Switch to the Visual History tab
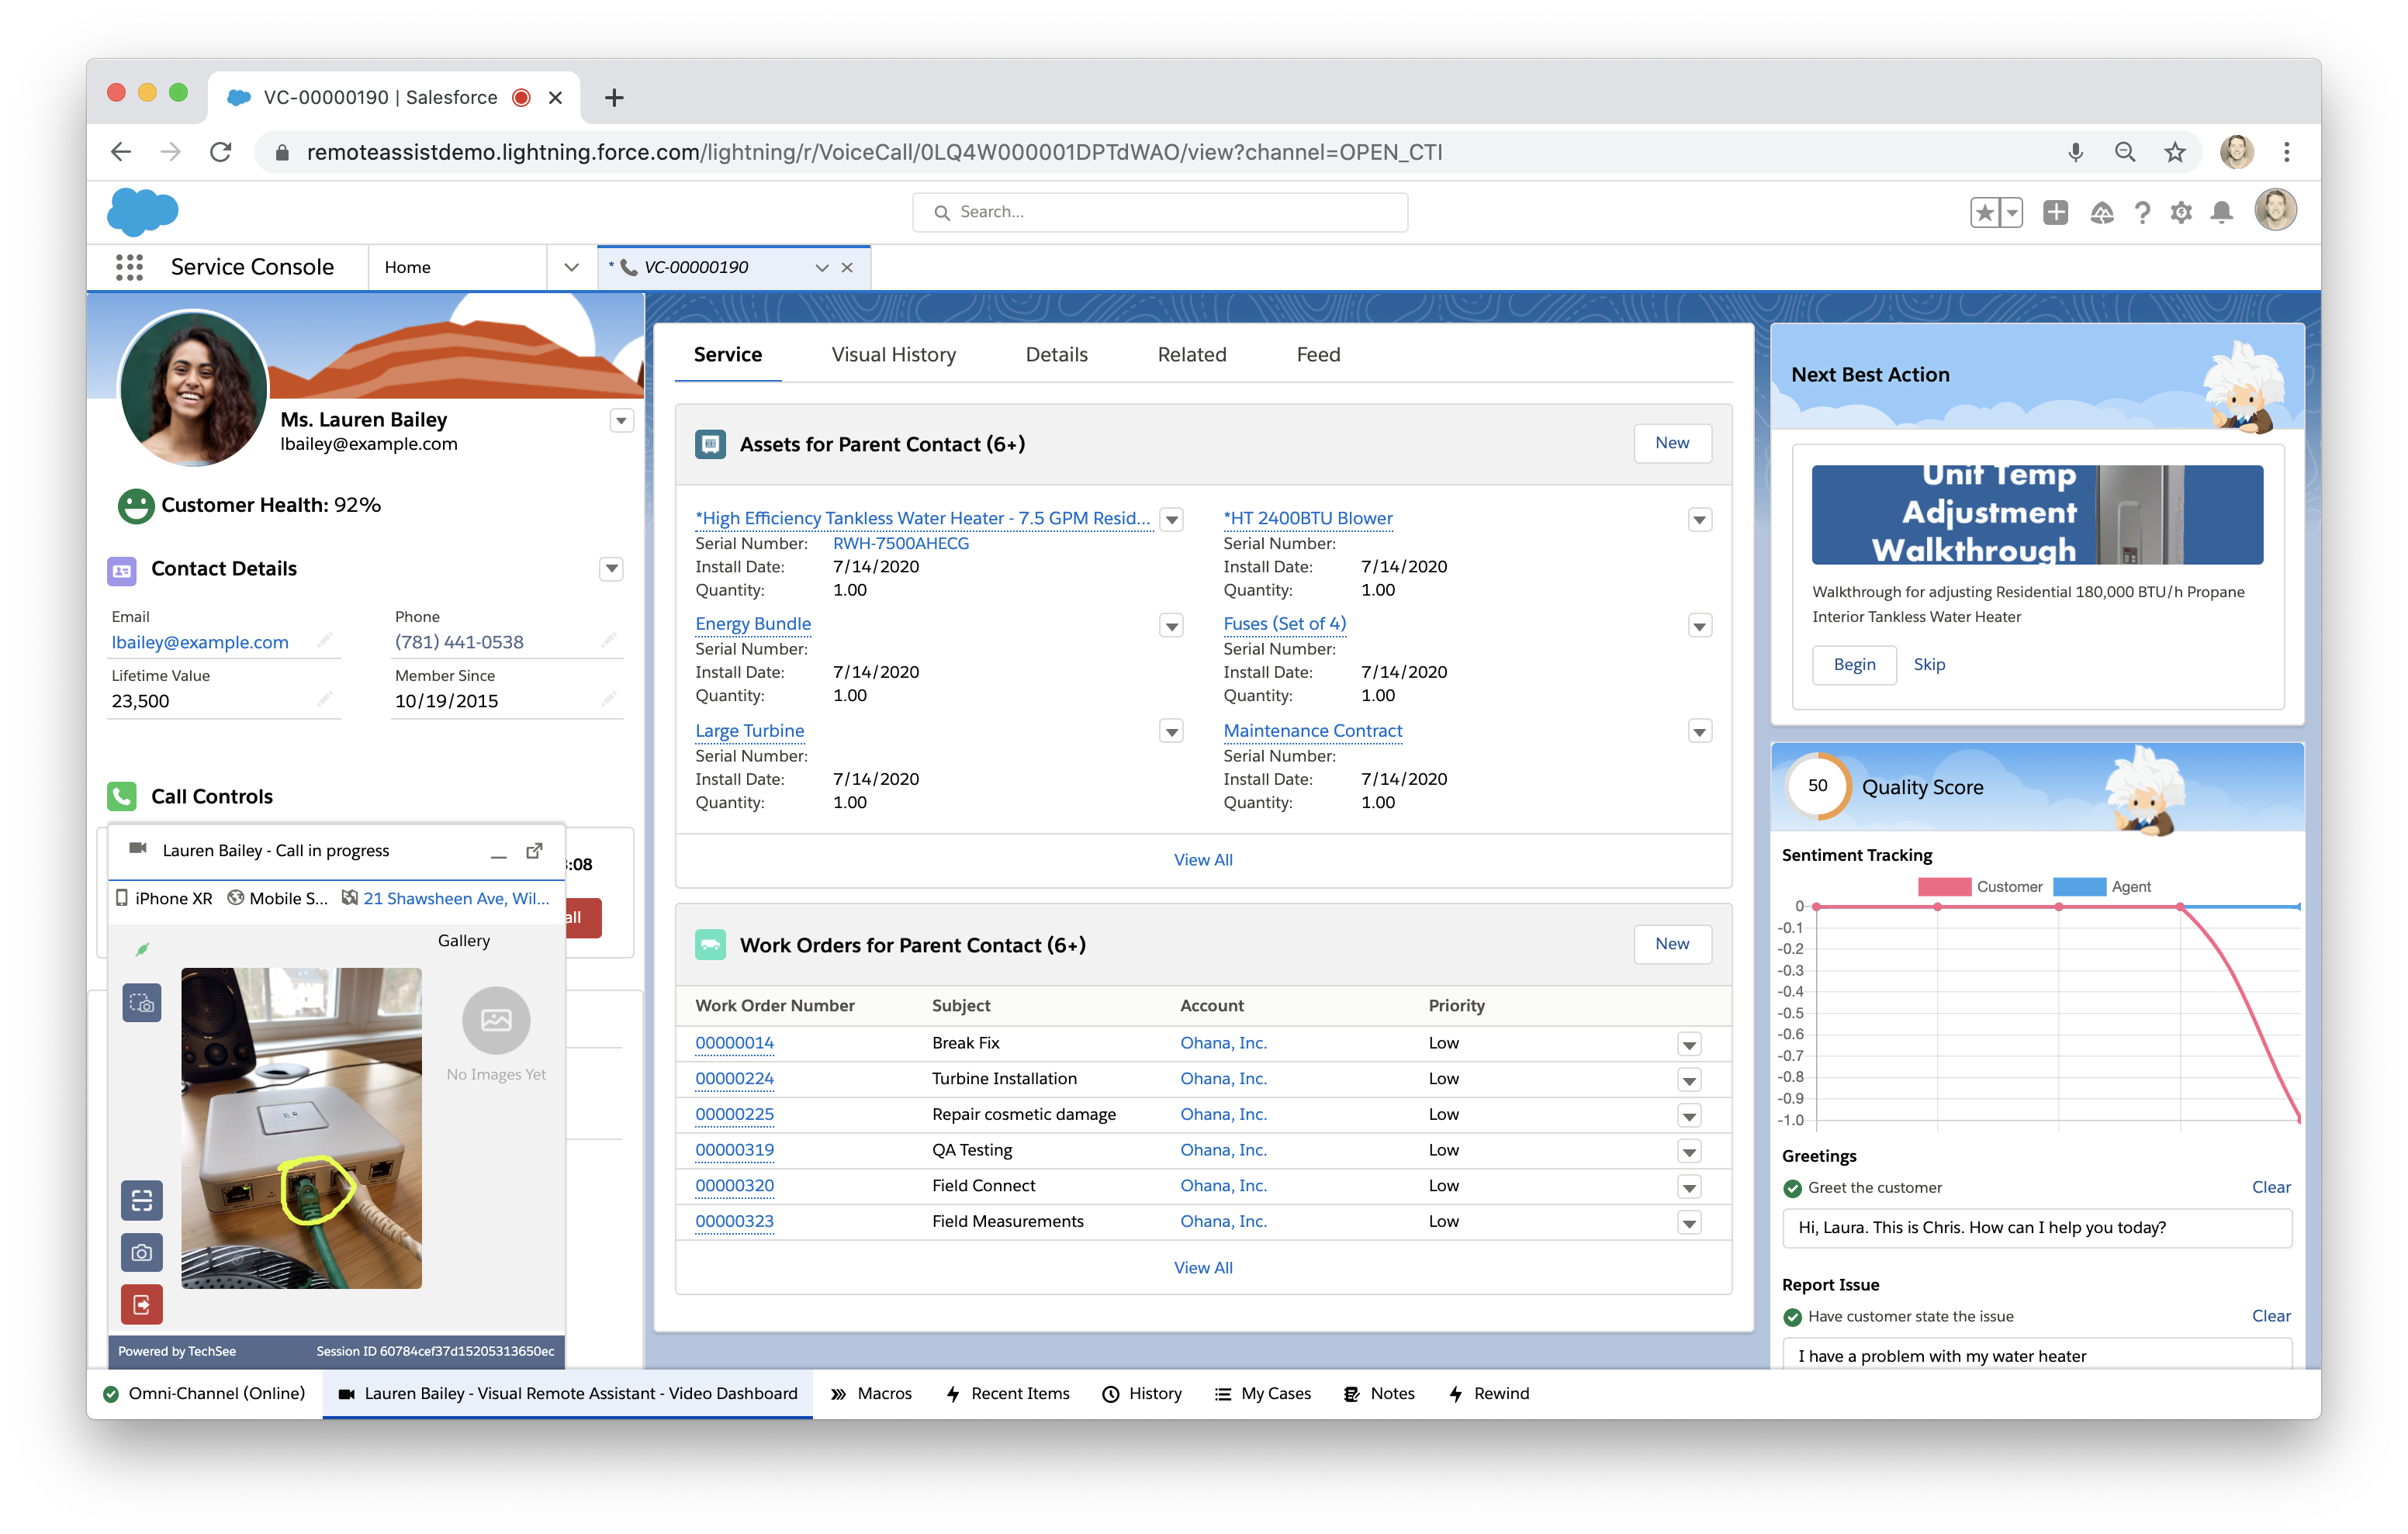 coord(893,354)
